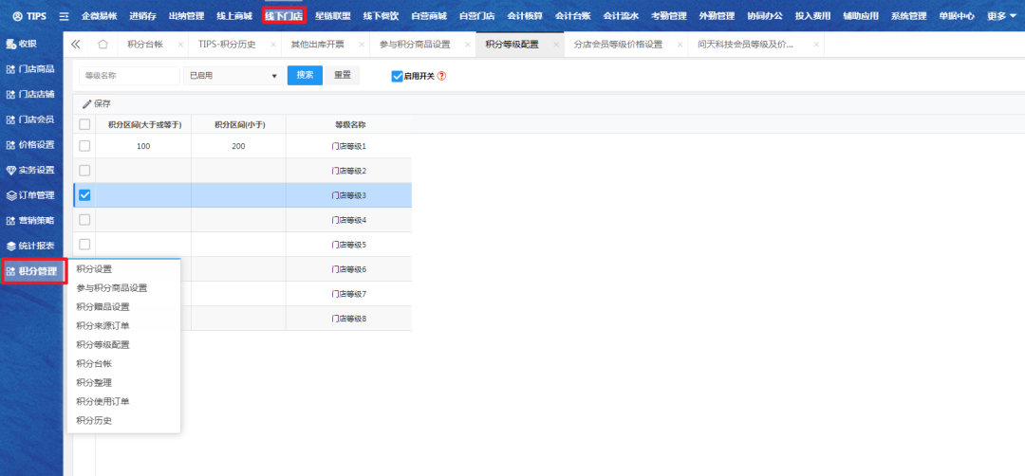This screenshot has height=476, width=1025.
Task: Click the 重置 reset button
Action: point(343,76)
